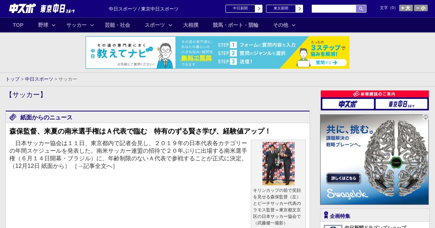The image size is (435, 228).
Task: Open the 森保監督 article headline
Action: pos(140,131)
